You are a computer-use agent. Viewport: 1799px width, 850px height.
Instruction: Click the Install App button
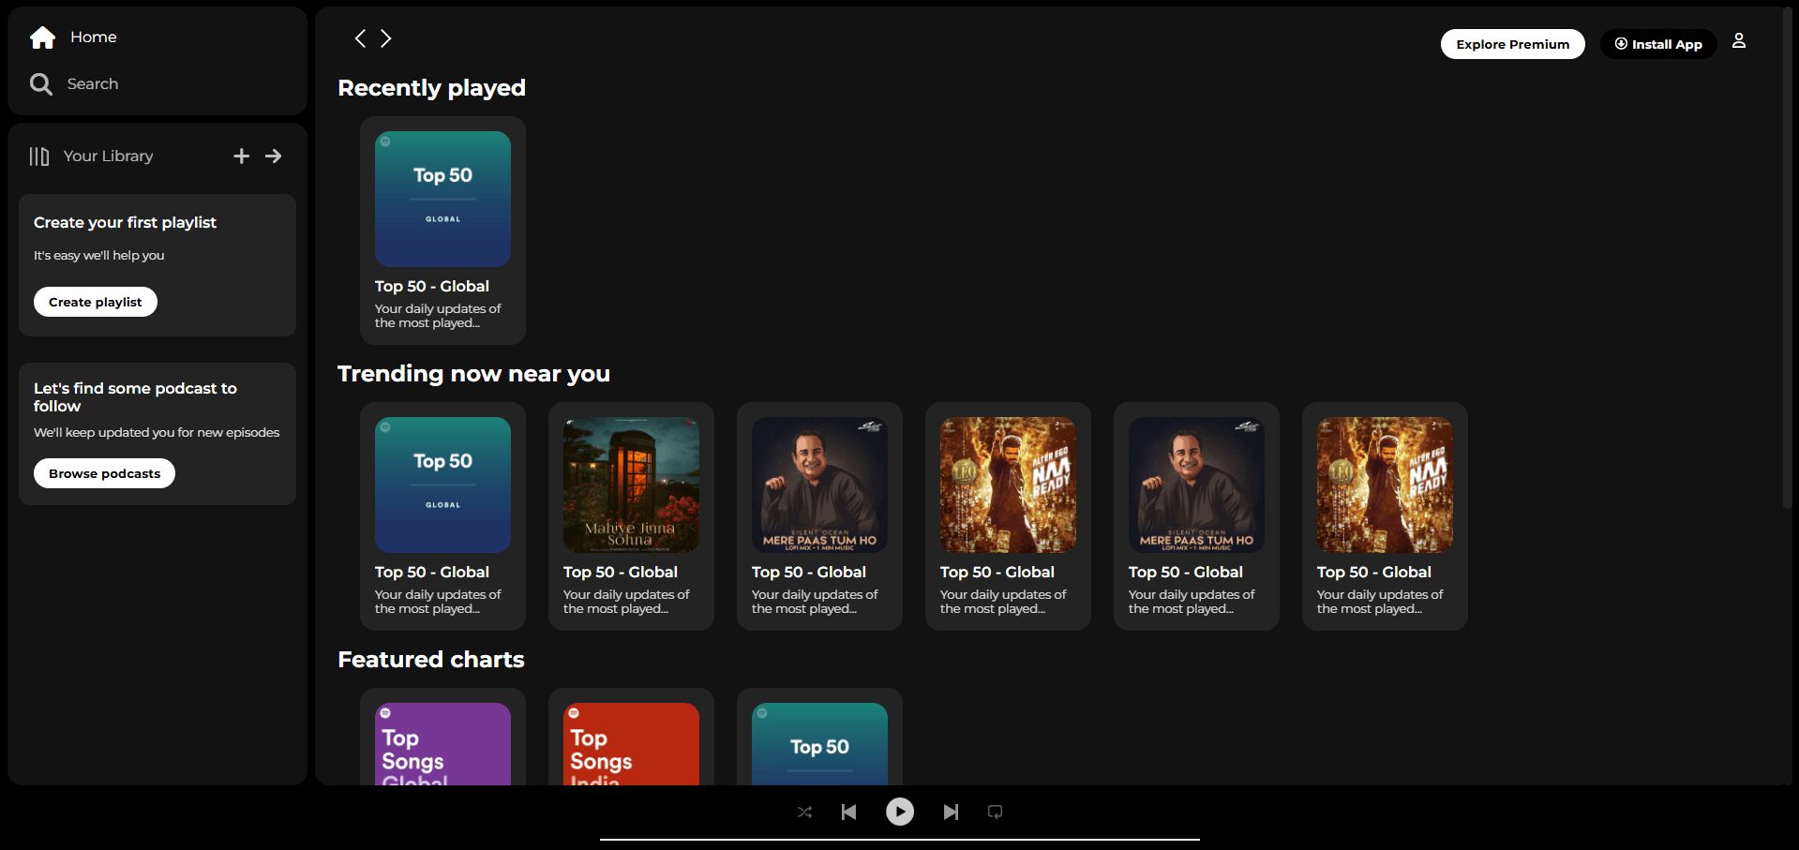[1657, 44]
